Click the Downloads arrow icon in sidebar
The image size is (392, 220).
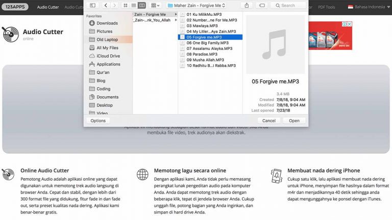(92, 23)
